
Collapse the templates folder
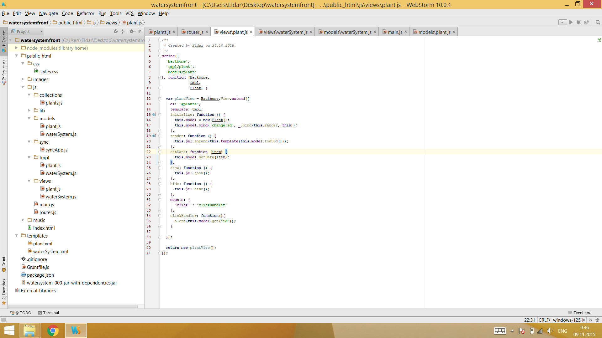17,236
